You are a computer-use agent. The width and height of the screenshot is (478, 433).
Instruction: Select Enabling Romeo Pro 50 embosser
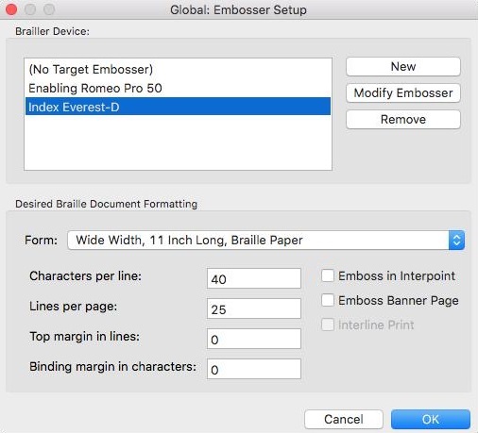click(x=178, y=88)
